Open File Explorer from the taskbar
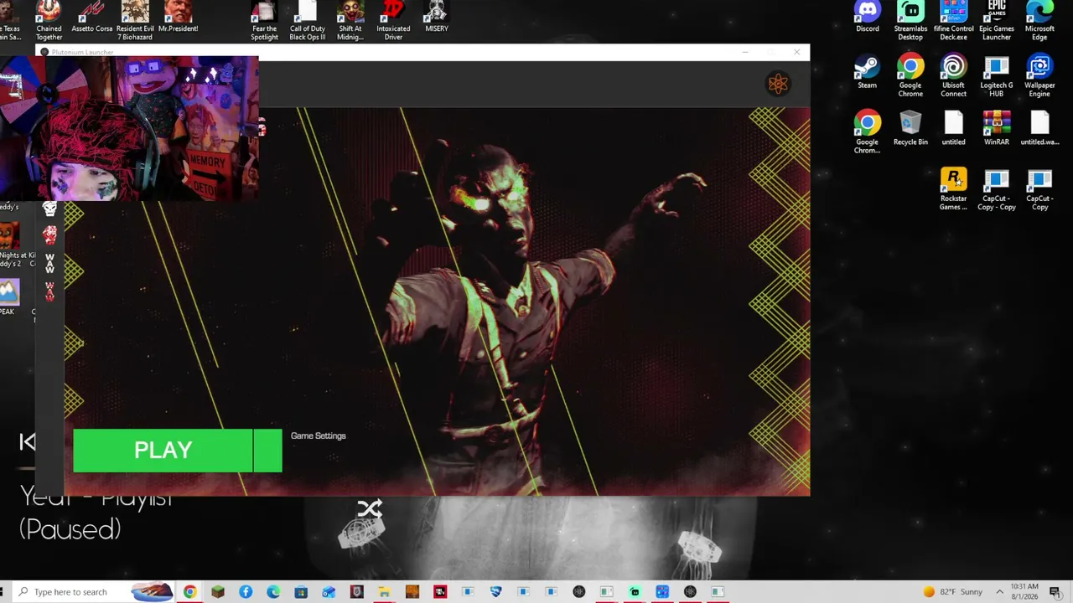The width and height of the screenshot is (1073, 603). click(x=384, y=592)
